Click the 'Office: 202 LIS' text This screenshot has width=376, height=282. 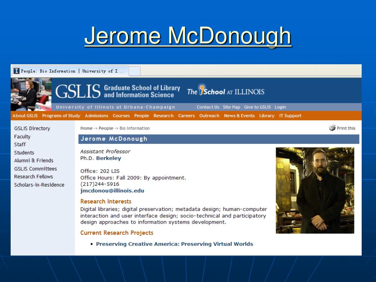click(100, 171)
